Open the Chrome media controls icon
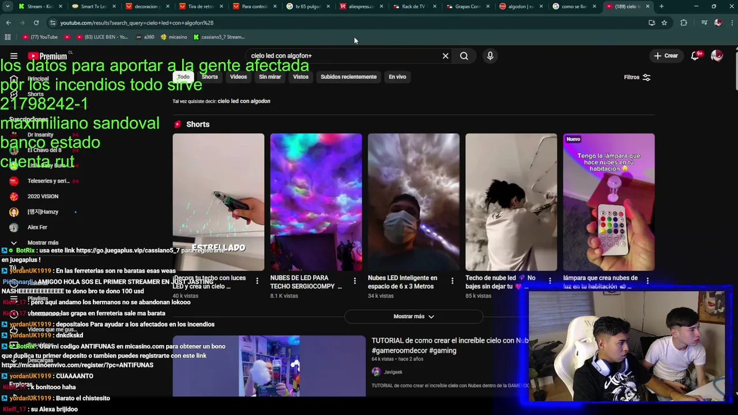Screen dimensions: 738x415 (704, 22)
